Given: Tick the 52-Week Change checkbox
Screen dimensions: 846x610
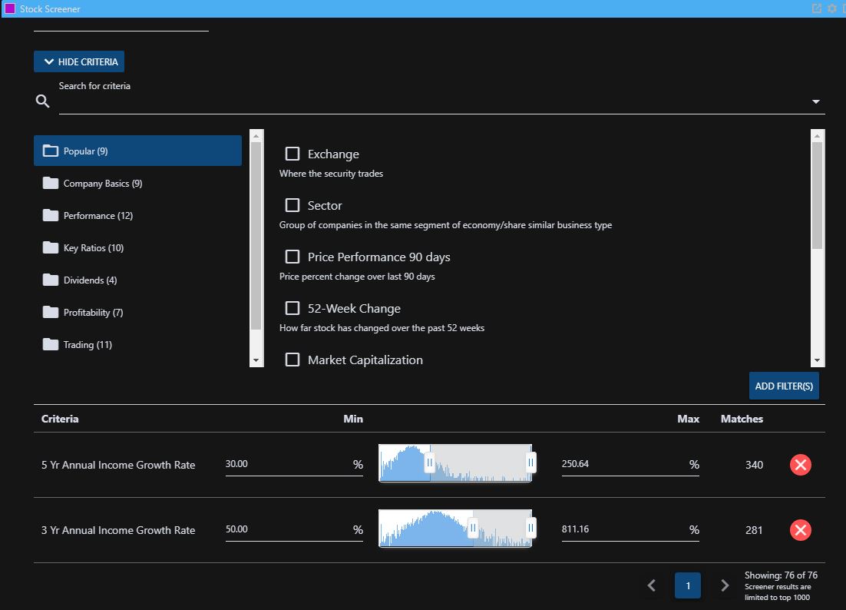Looking at the screenshot, I should click(292, 308).
